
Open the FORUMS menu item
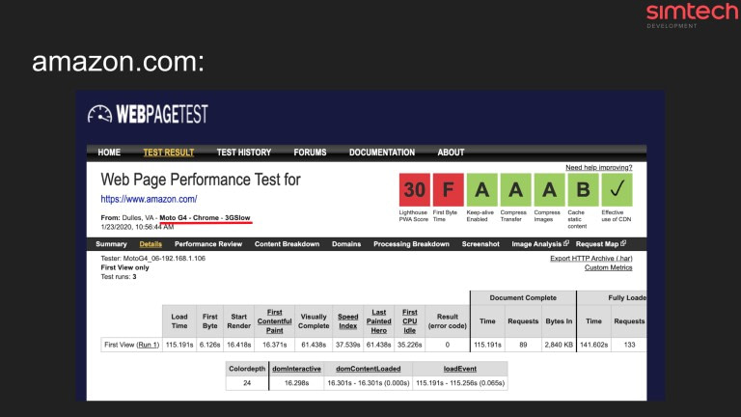(310, 153)
